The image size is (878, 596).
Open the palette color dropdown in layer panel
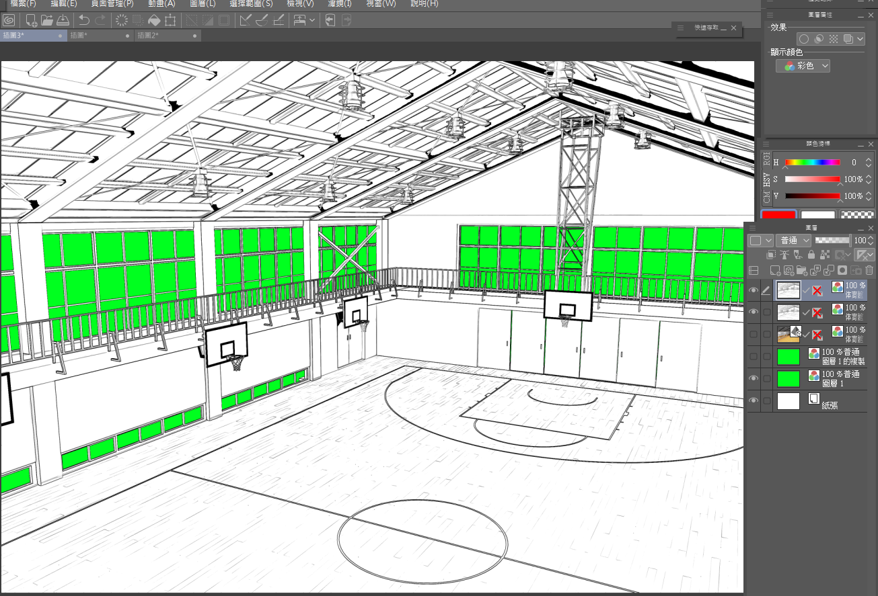pyautogui.click(x=761, y=240)
